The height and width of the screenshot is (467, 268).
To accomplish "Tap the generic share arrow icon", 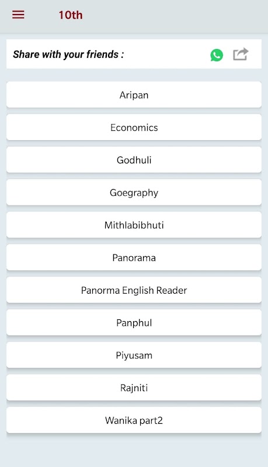I will point(241,54).
